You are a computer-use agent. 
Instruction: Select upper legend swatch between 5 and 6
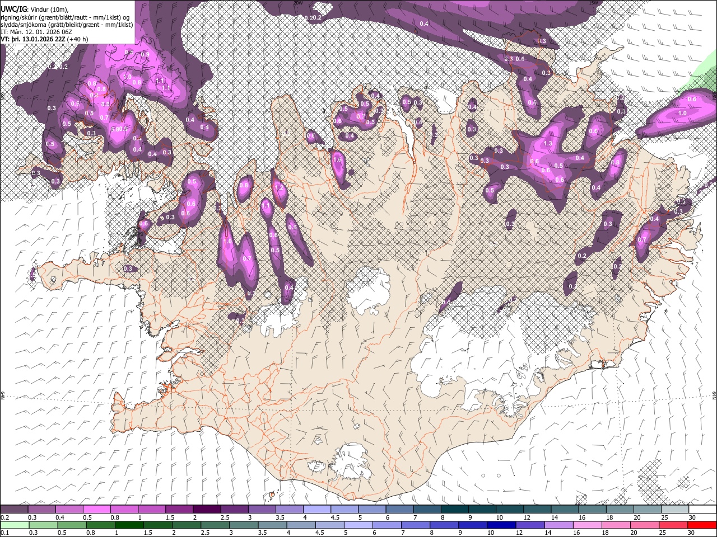click(x=372, y=510)
